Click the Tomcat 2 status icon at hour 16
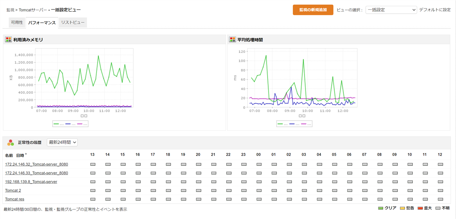The image size is (456, 219). (138, 190)
